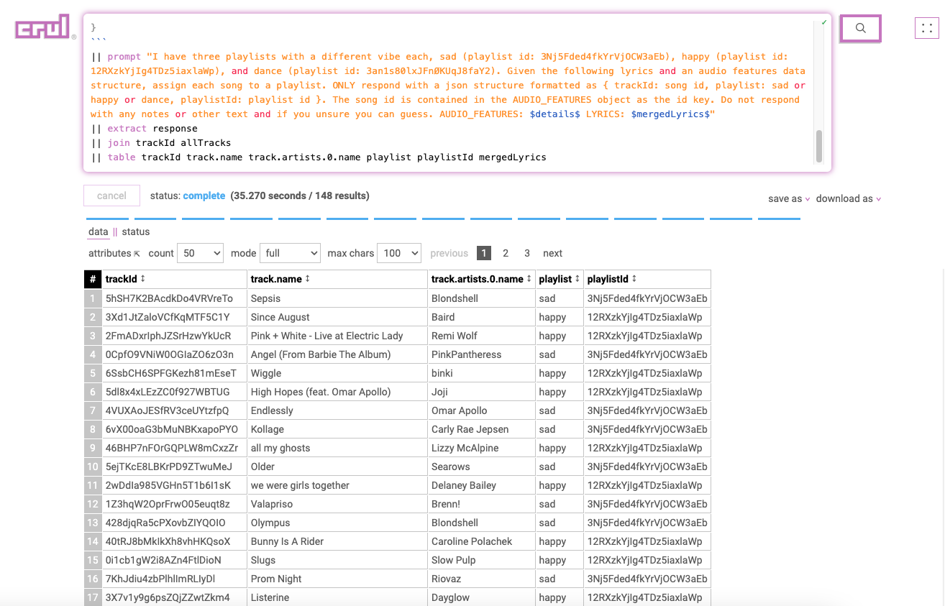The height and width of the screenshot is (606, 945).
Task: Expand the download as menu
Action: point(849,198)
